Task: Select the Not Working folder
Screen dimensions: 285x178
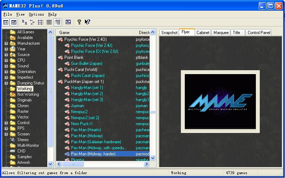Action: coord(28,94)
